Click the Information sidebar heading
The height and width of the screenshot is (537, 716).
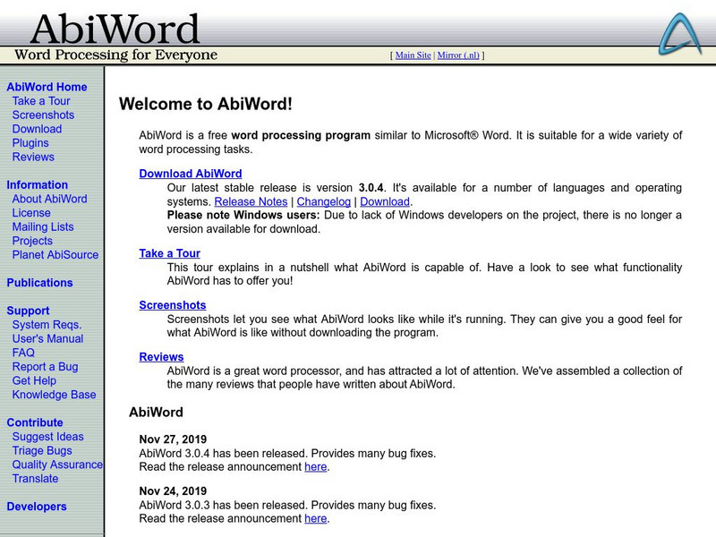[37, 185]
